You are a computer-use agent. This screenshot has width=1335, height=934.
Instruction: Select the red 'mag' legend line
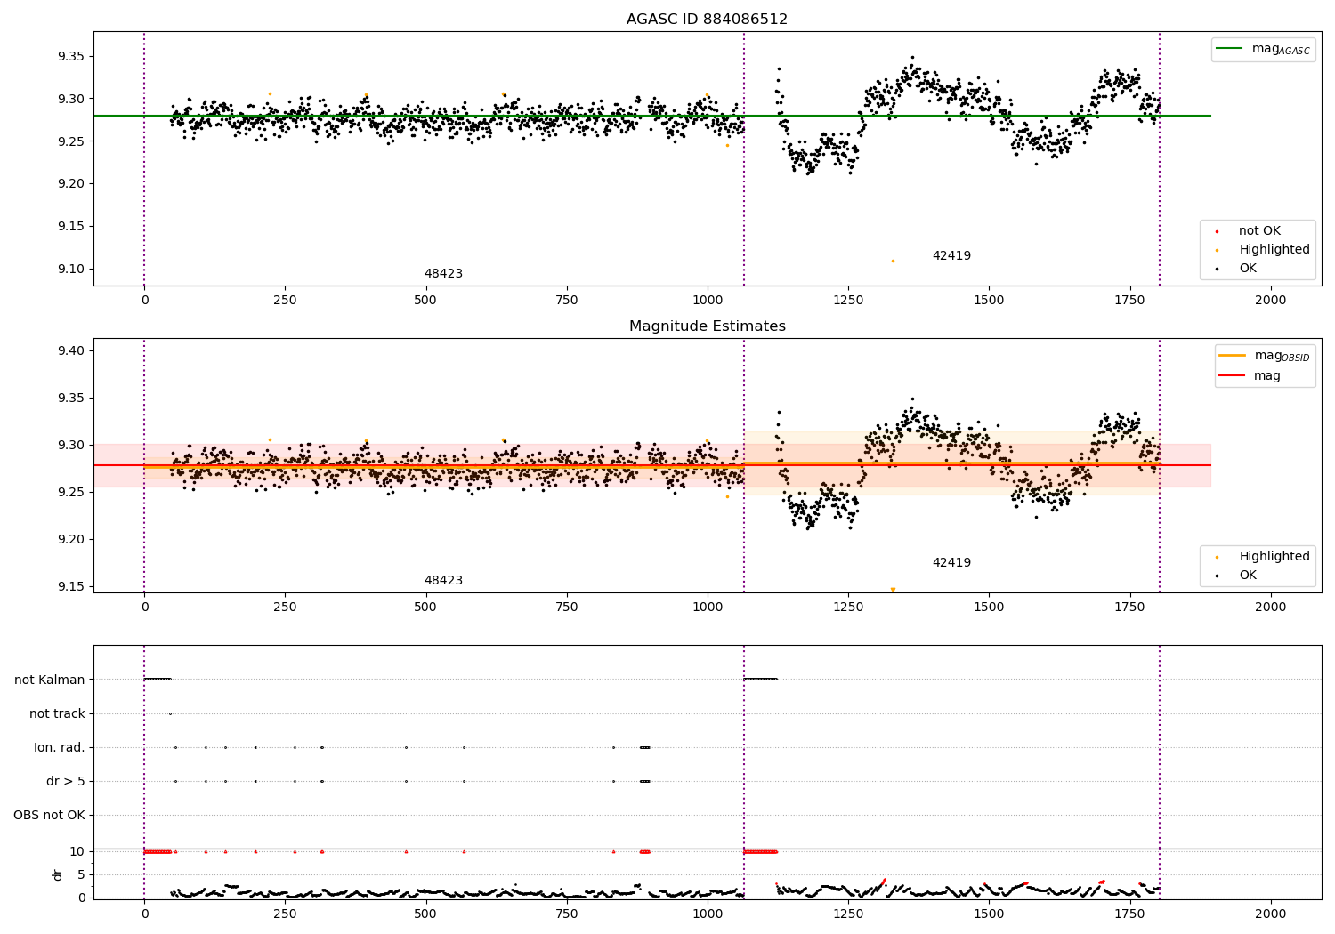[x=1233, y=376]
